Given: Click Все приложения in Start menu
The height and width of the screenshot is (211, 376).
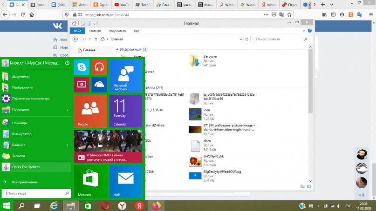Looking at the screenshot, I should pyautogui.click(x=25, y=182).
